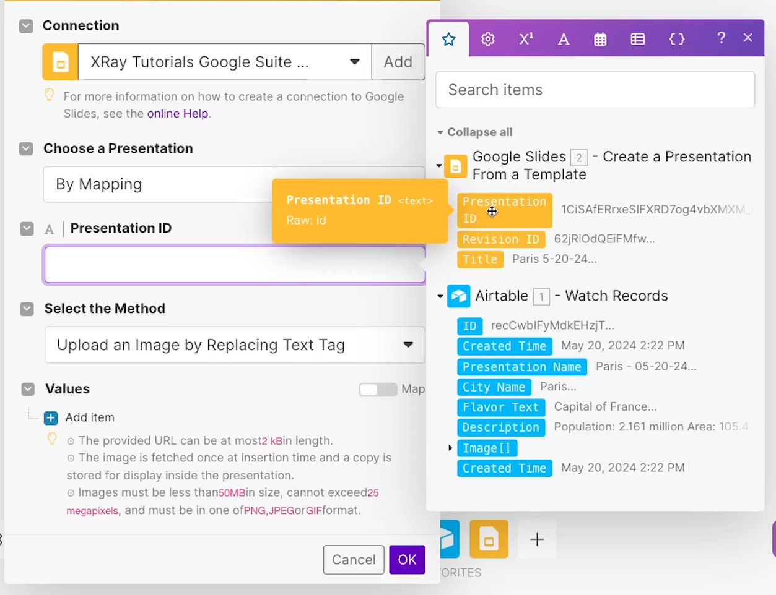
Task: Open the favorites star tab
Action: click(448, 40)
